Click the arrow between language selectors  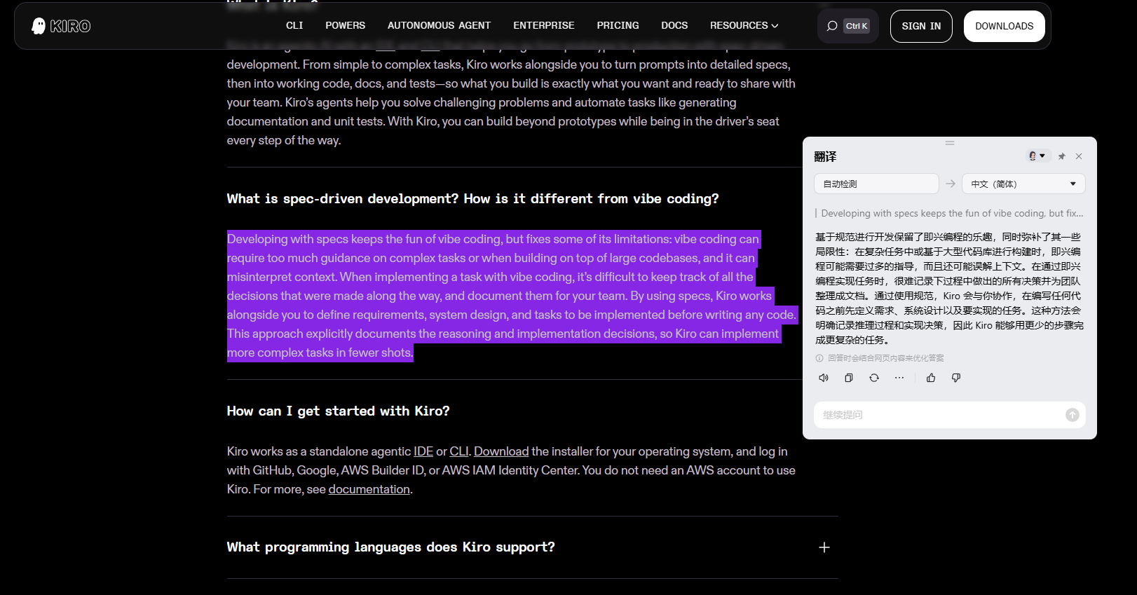pyautogui.click(x=951, y=184)
